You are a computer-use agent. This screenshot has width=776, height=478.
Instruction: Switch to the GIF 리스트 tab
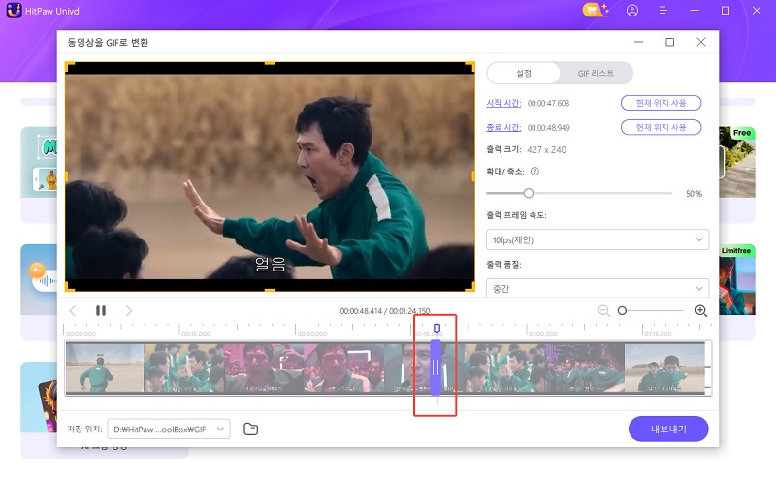tap(596, 73)
